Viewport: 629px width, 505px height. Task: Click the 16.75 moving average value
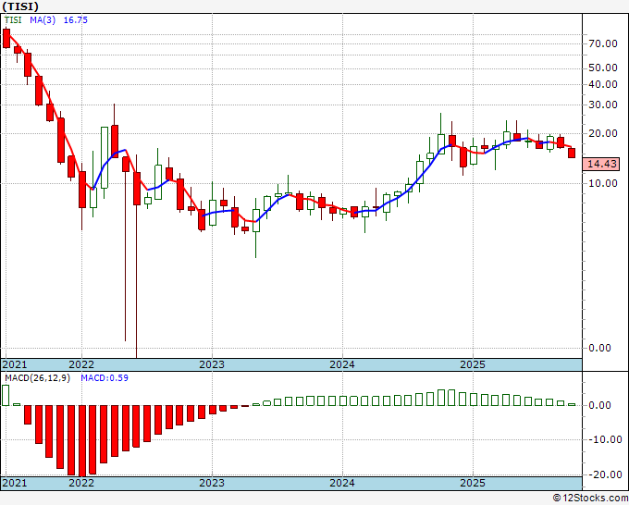pyautogui.click(x=76, y=20)
